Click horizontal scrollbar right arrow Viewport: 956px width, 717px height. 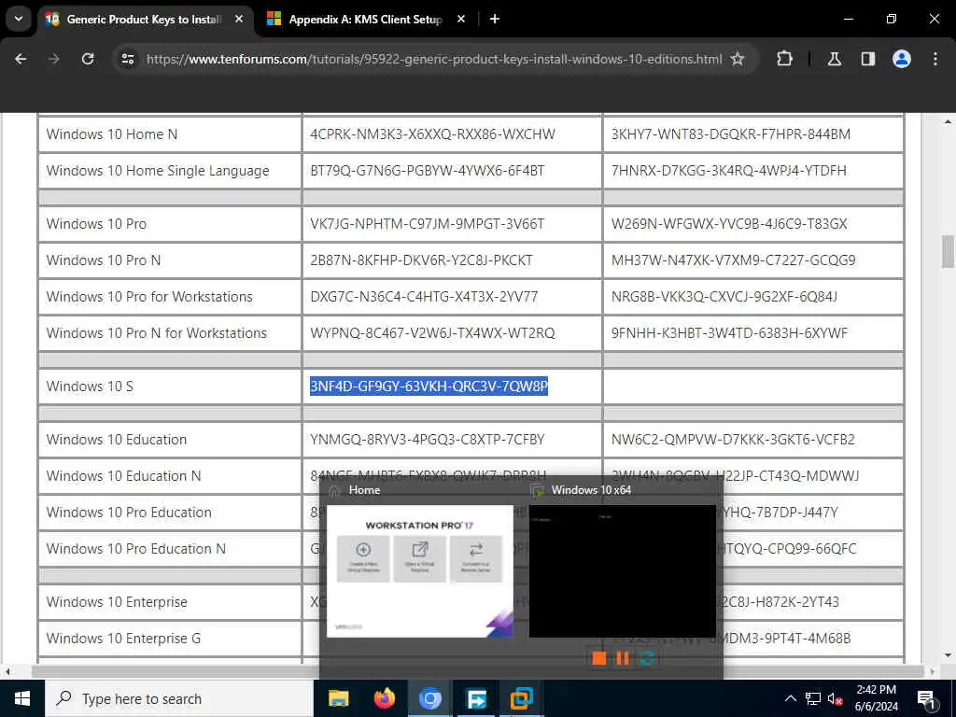click(933, 672)
